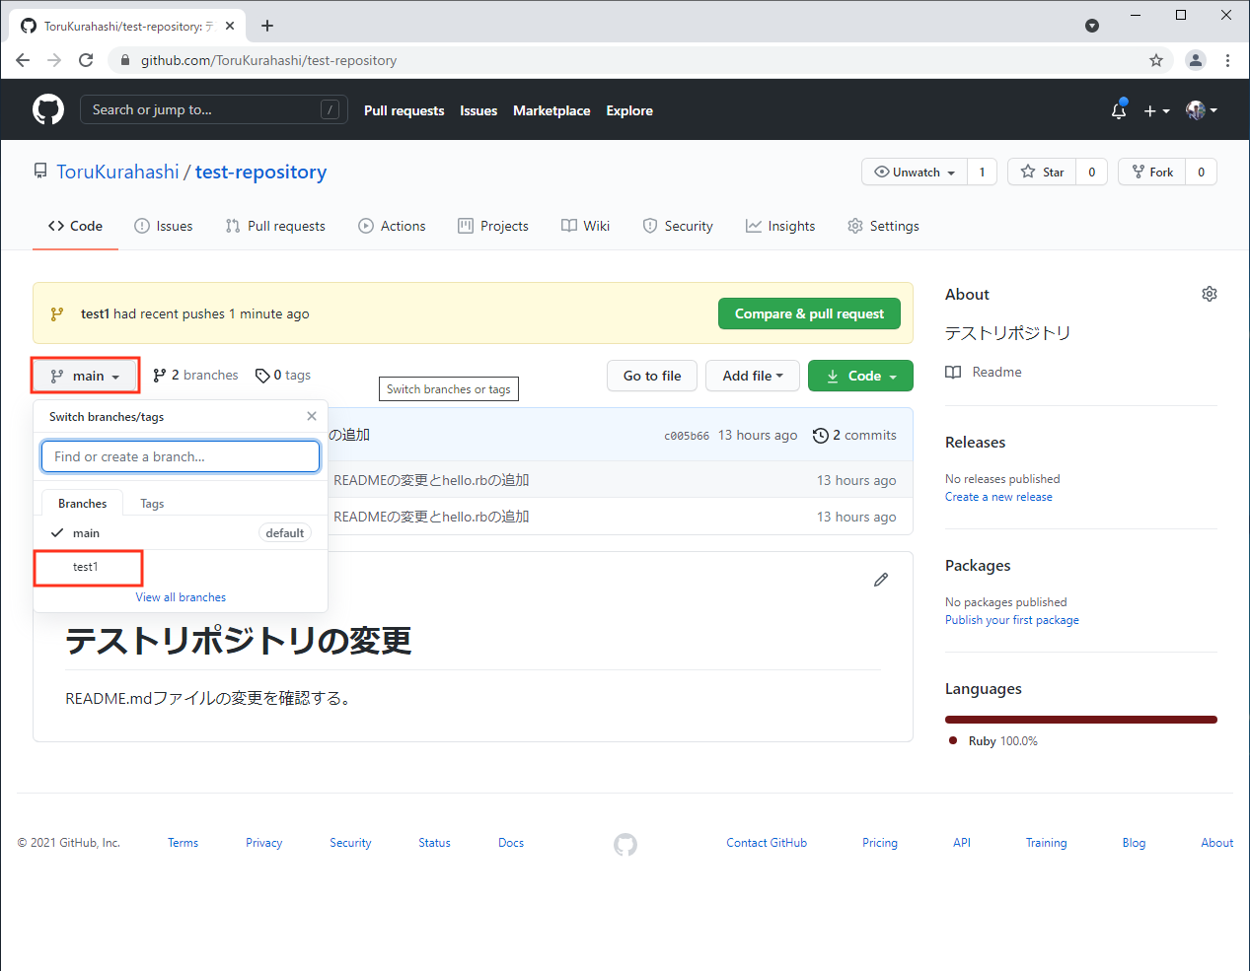
Task: Open the watchers count of 1
Action: coord(982,172)
